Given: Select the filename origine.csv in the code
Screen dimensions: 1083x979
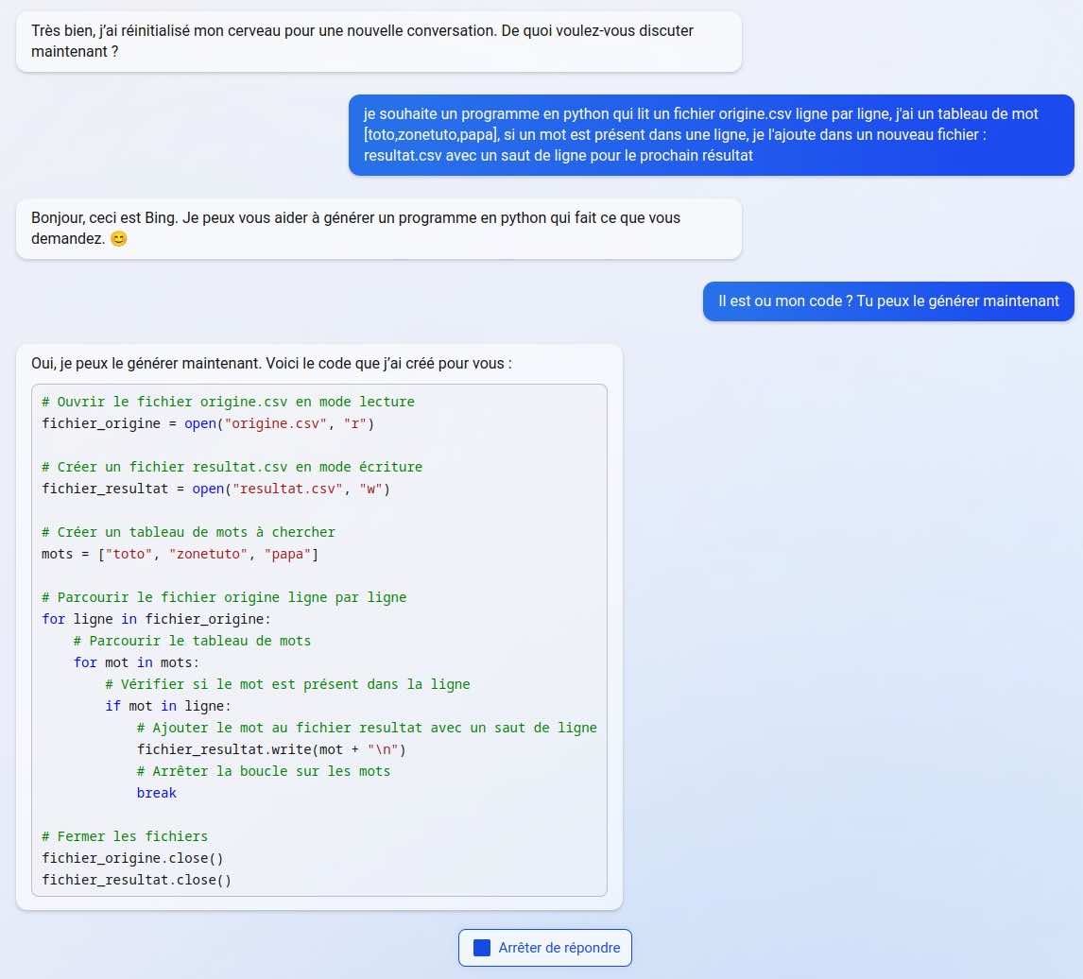Looking at the screenshot, I should (272, 423).
